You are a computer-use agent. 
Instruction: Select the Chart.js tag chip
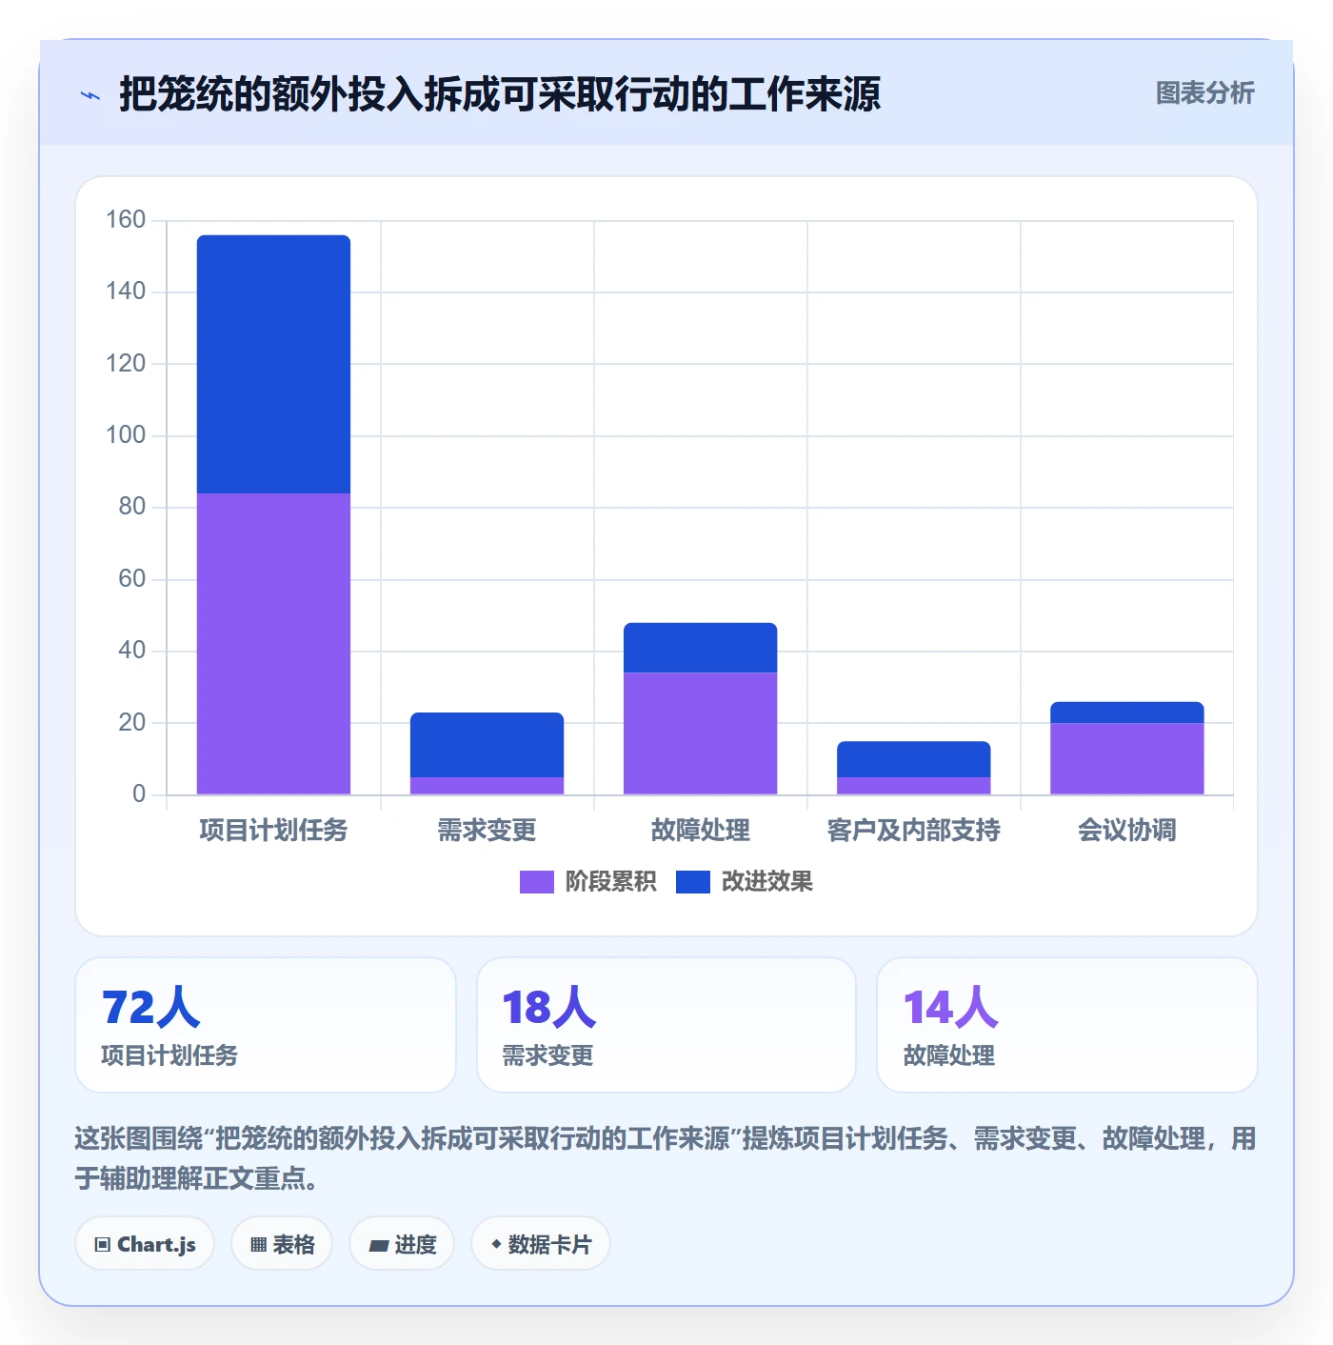145,1244
